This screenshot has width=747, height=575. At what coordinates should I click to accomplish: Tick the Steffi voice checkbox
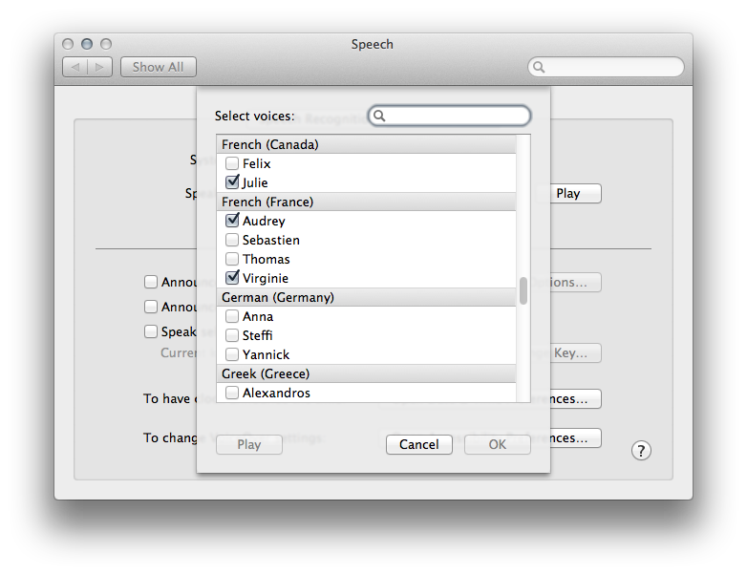[x=232, y=335]
